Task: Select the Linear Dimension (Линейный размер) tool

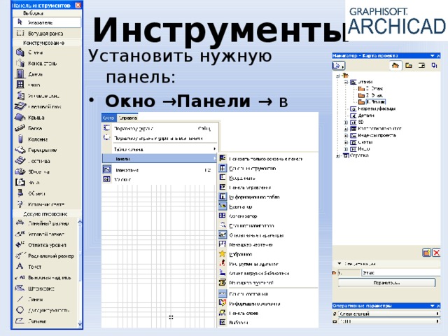Action: [x=45, y=223]
